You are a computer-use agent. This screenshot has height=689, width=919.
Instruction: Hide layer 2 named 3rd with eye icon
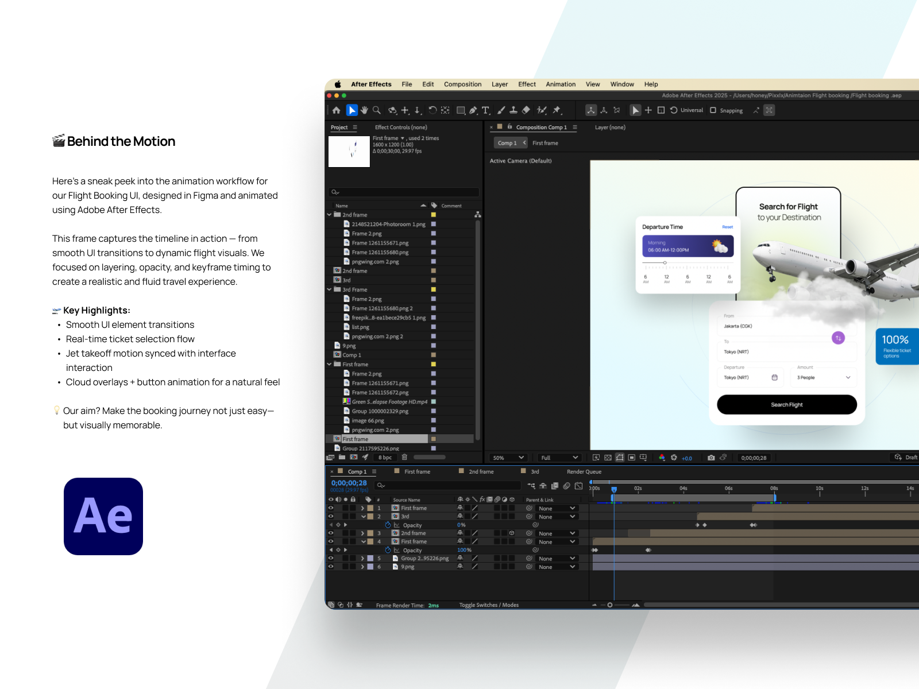(331, 516)
